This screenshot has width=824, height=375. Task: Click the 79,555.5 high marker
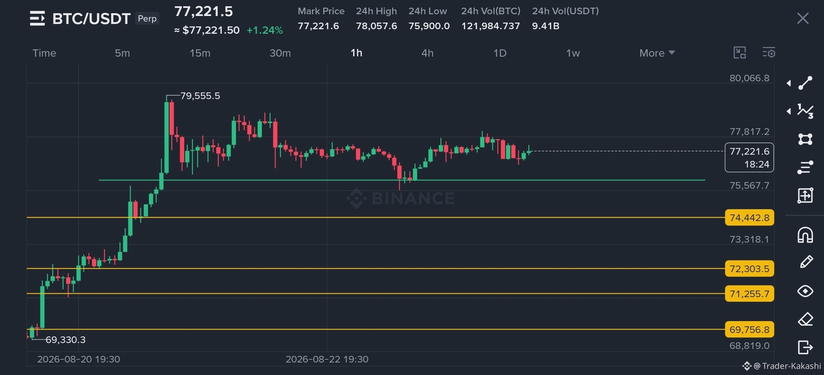coord(200,96)
